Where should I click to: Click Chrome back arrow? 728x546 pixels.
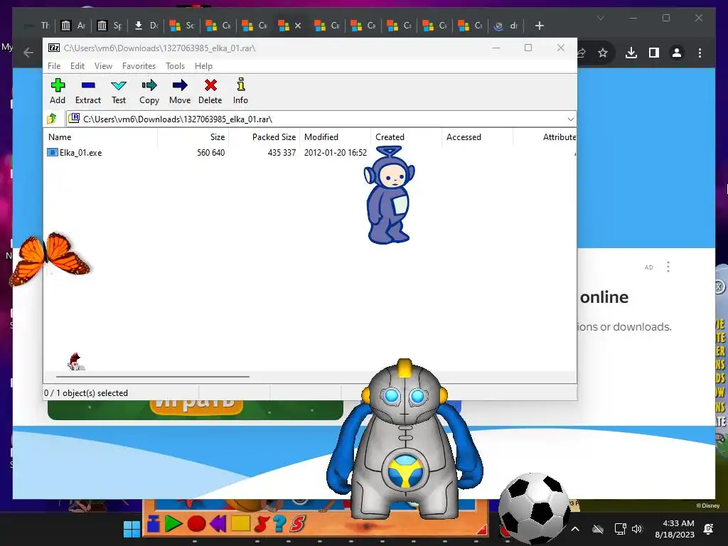tap(28, 53)
